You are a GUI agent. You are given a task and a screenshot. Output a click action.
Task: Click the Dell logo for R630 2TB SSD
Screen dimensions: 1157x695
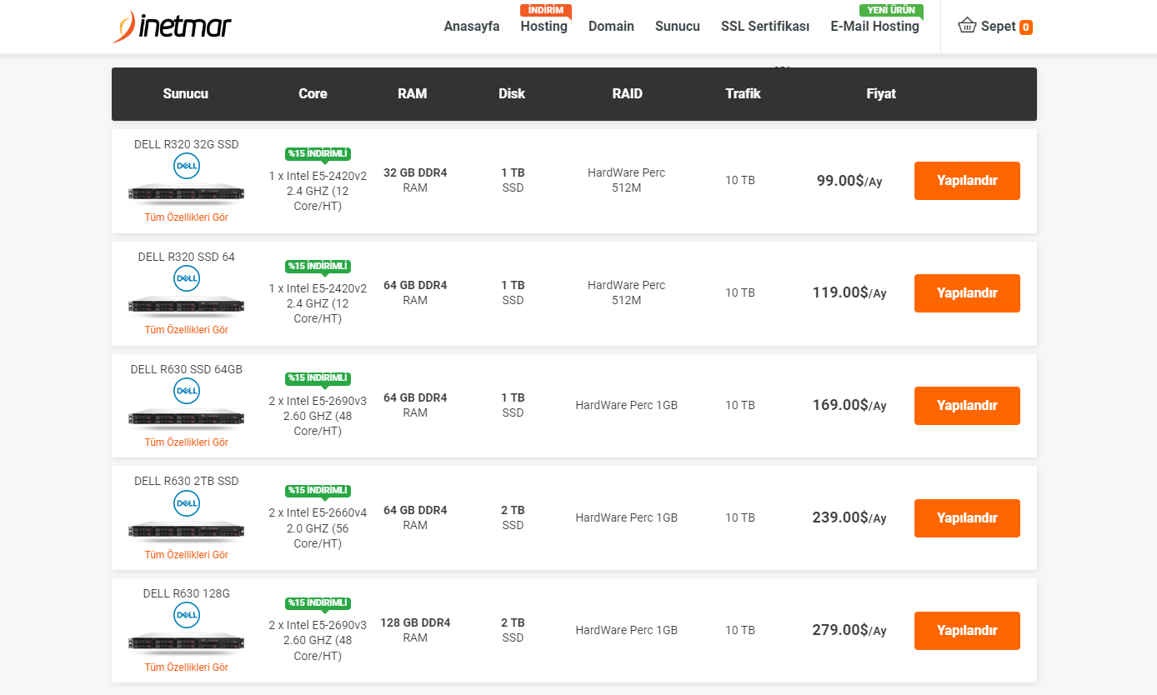pyautogui.click(x=187, y=503)
